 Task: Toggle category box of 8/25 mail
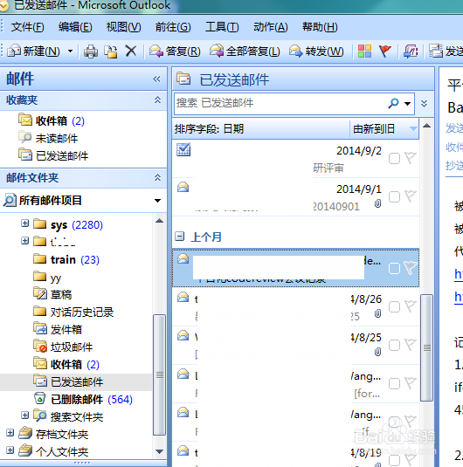pos(394,345)
